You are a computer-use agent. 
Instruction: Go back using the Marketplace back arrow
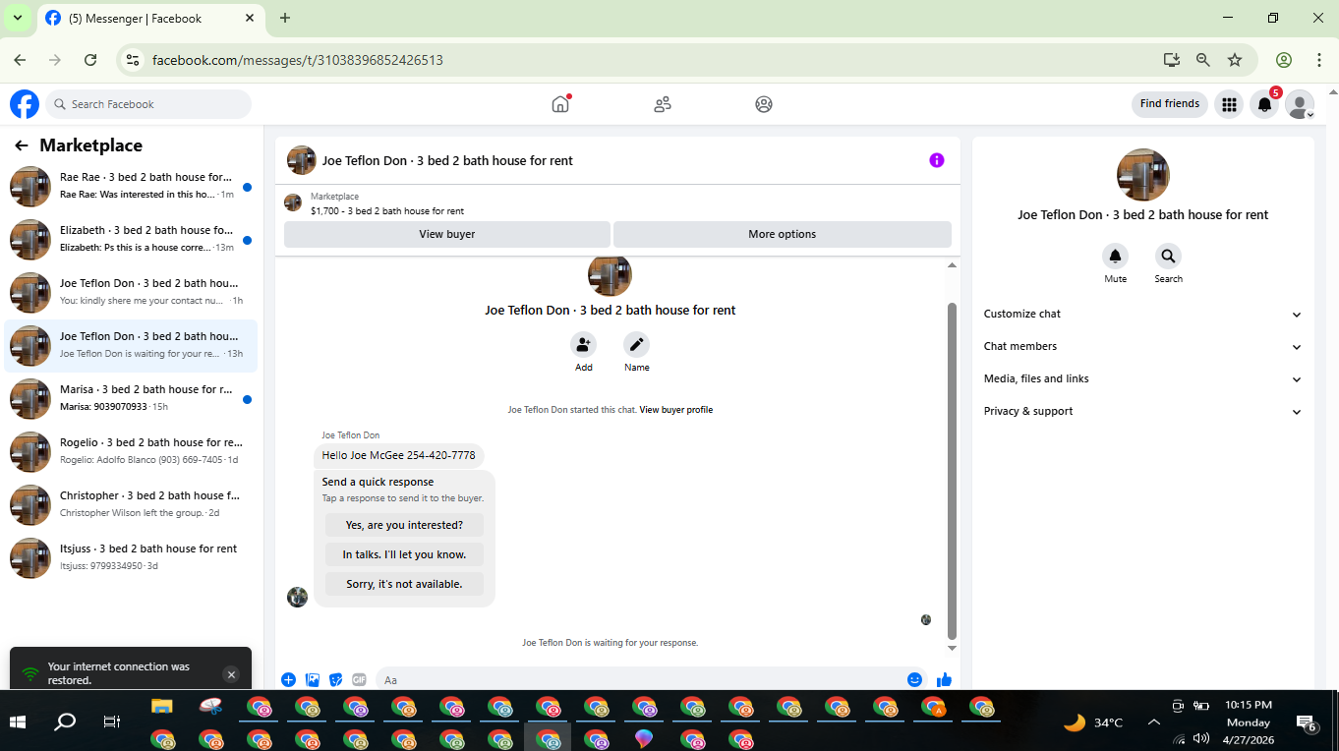coord(22,145)
